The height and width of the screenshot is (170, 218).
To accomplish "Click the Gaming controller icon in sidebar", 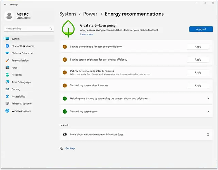I will click(x=7, y=89).
